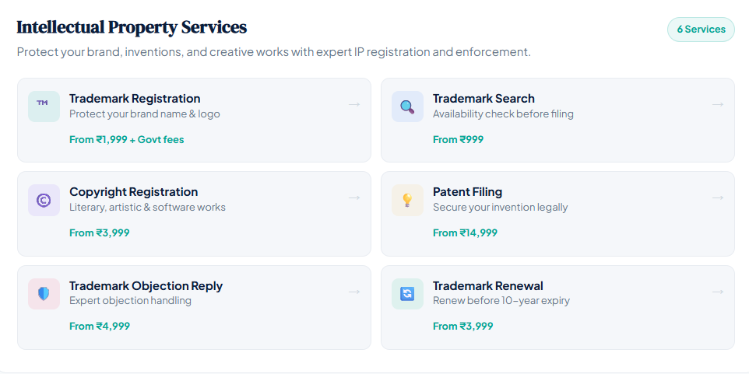Click the arrow on Trademark Search card
This screenshot has width=749, height=374.
pyautogui.click(x=718, y=104)
